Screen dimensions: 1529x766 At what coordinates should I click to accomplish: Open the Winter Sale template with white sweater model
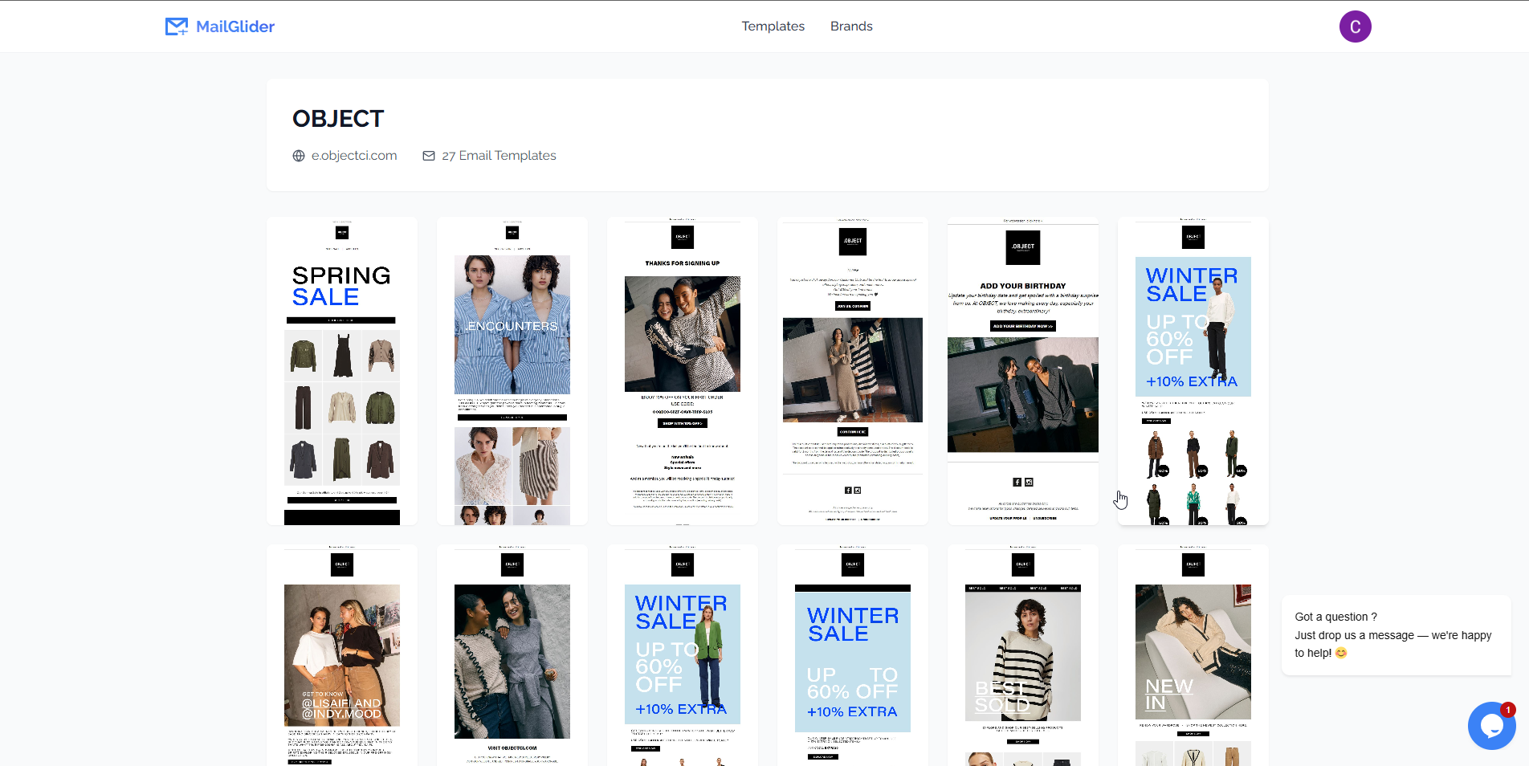click(1193, 371)
